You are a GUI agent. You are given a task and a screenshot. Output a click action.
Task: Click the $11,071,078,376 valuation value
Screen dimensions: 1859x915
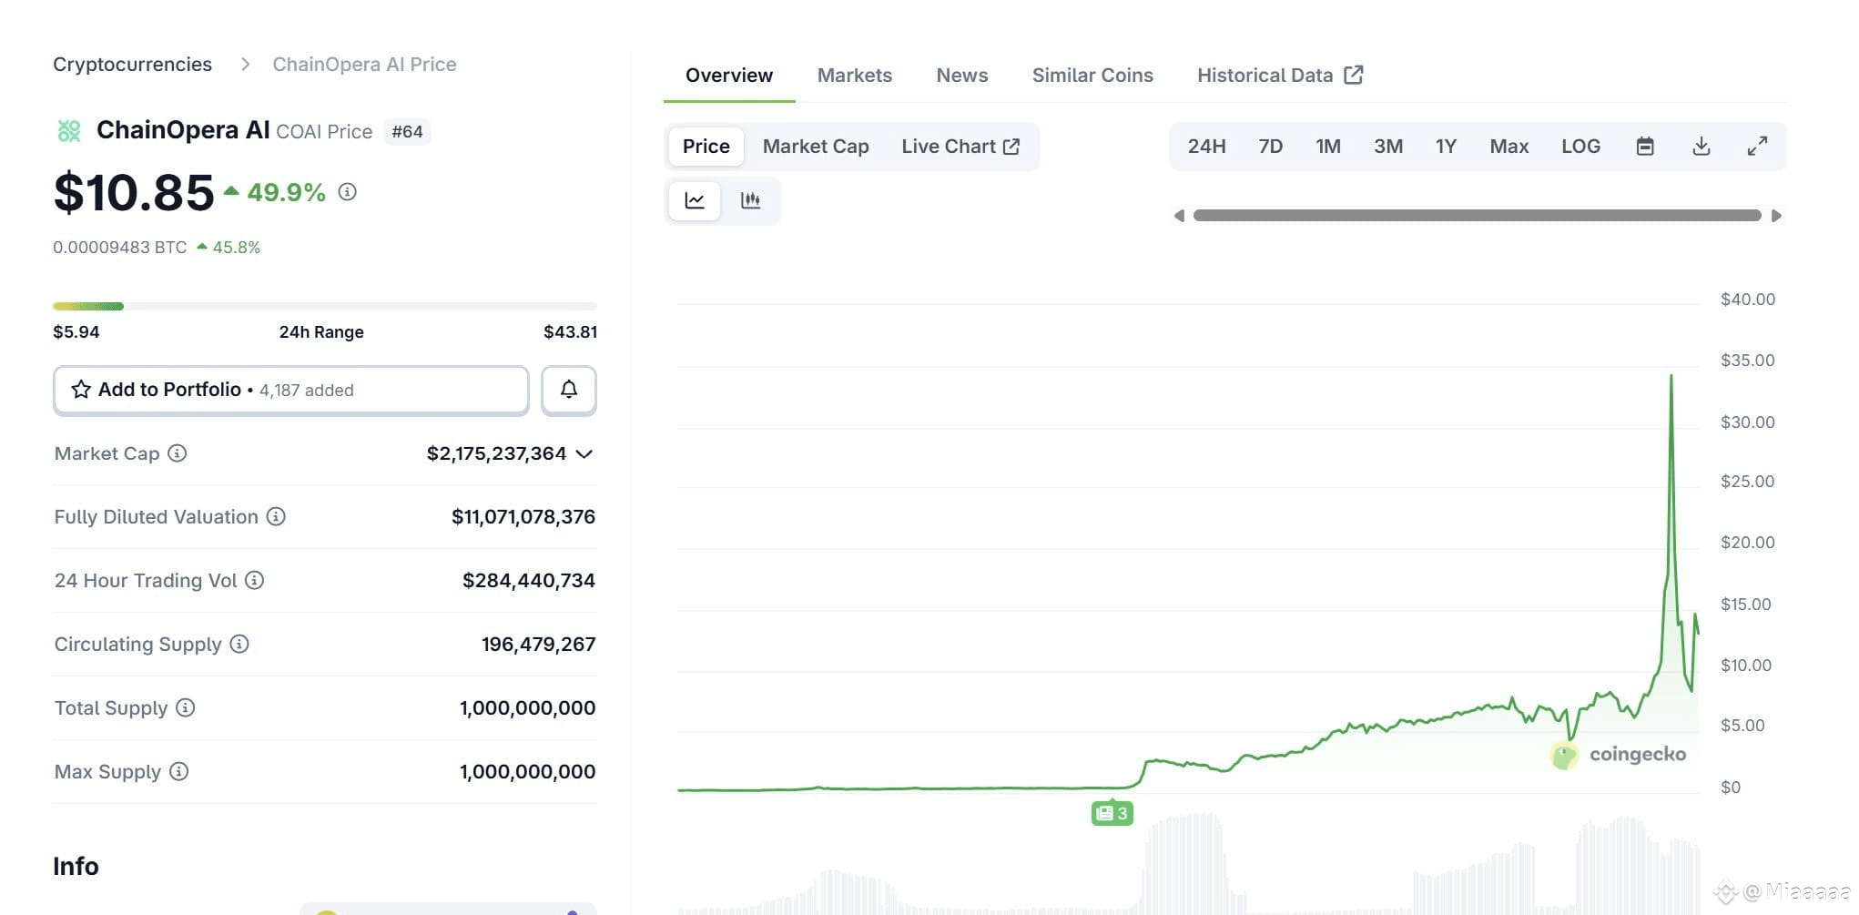pos(523,517)
